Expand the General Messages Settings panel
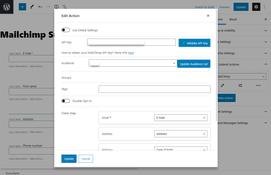The width and height of the screenshot is (271, 175). click(x=243, y=123)
